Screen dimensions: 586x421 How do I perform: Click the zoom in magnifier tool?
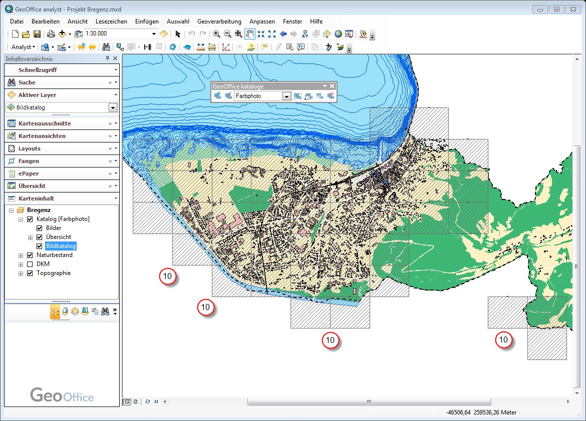[x=216, y=34]
